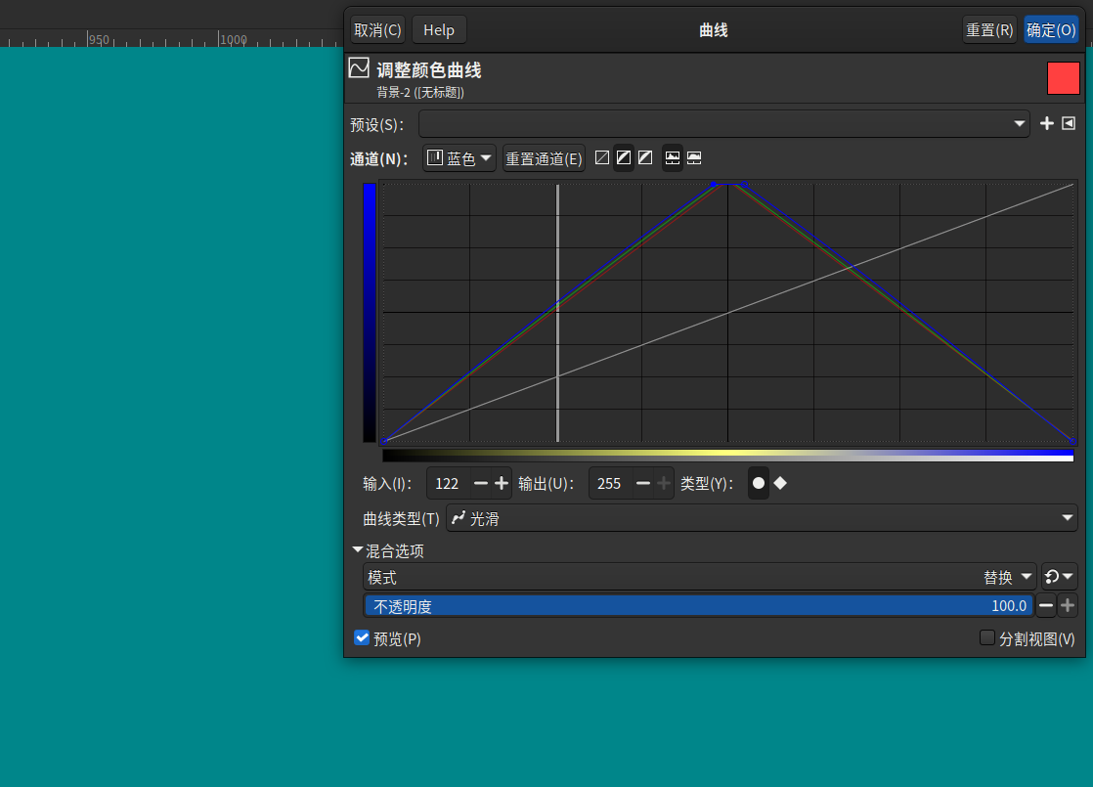Select the corner point diamond type
The height and width of the screenshot is (787, 1093).
[x=780, y=483]
